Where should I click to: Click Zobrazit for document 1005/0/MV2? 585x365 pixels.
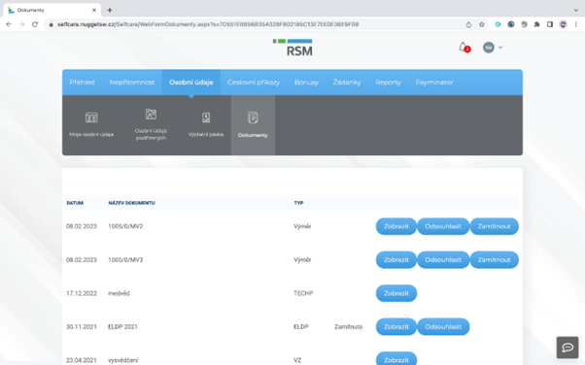click(x=396, y=226)
